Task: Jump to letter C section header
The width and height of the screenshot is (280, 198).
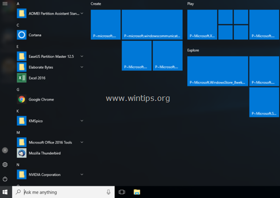Action: (18, 25)
